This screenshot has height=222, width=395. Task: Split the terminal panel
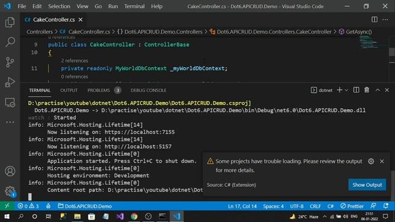tap(356, 90)
